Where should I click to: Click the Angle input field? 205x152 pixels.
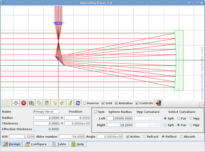[x=110, y=137]
